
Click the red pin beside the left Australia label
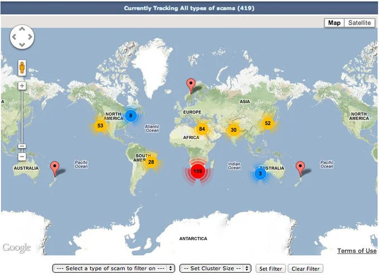tap(55, 169)
